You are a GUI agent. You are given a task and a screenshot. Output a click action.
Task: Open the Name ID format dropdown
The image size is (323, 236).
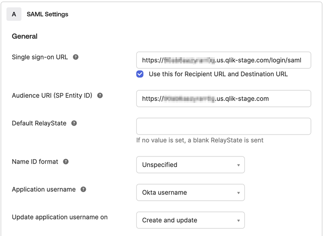(190, 165)
